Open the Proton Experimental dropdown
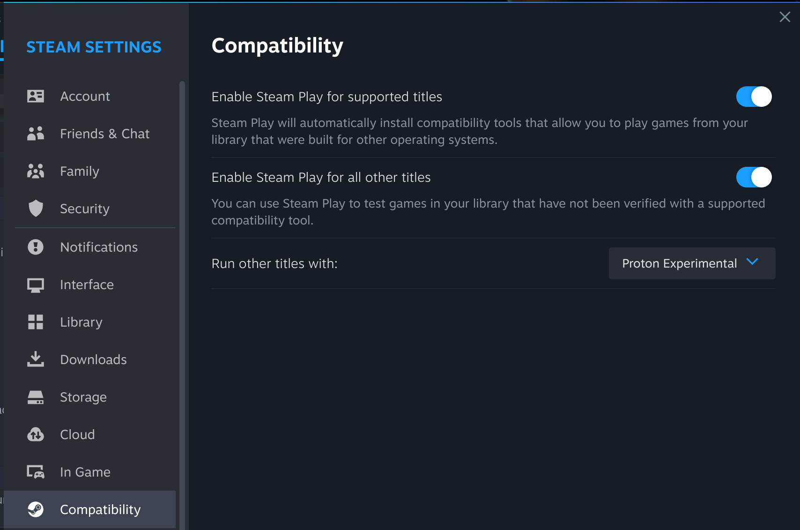 click(x=691, y=263)
